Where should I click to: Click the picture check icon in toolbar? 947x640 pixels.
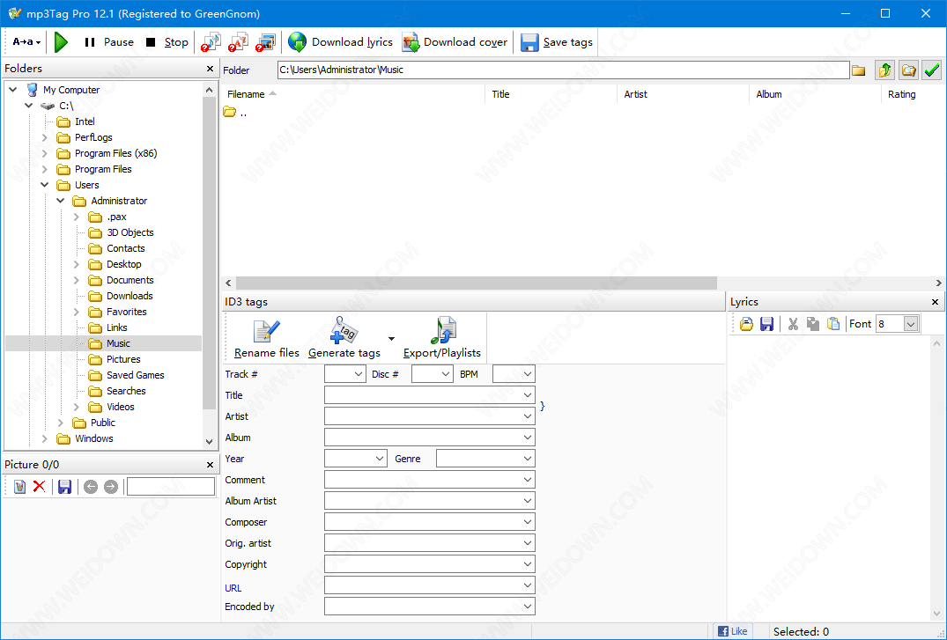(x=265, y=42)
